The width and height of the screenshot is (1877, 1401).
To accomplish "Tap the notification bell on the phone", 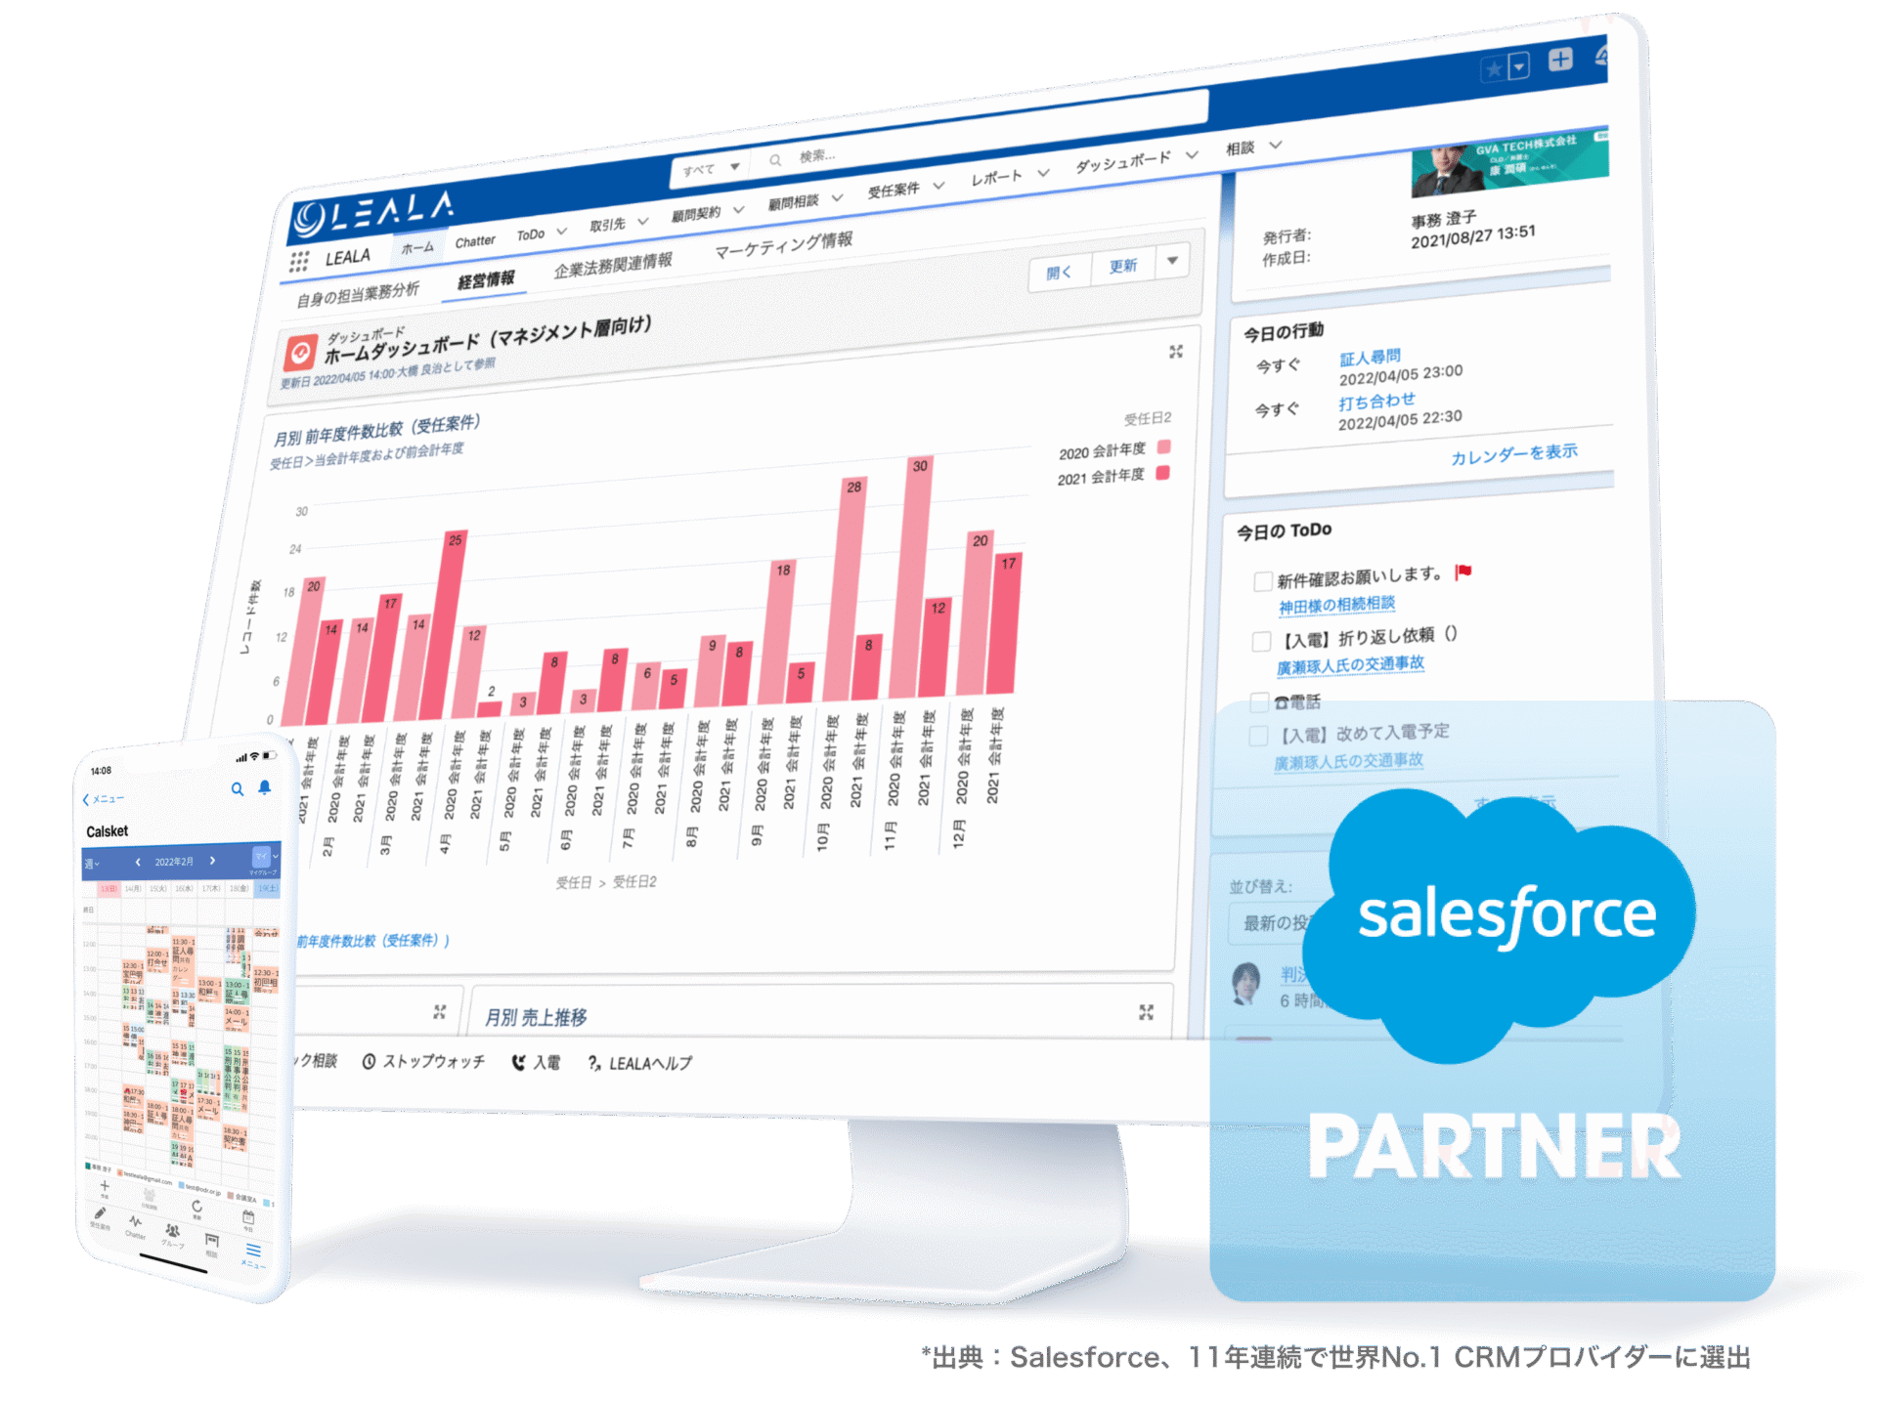I will tap(264, 787).
